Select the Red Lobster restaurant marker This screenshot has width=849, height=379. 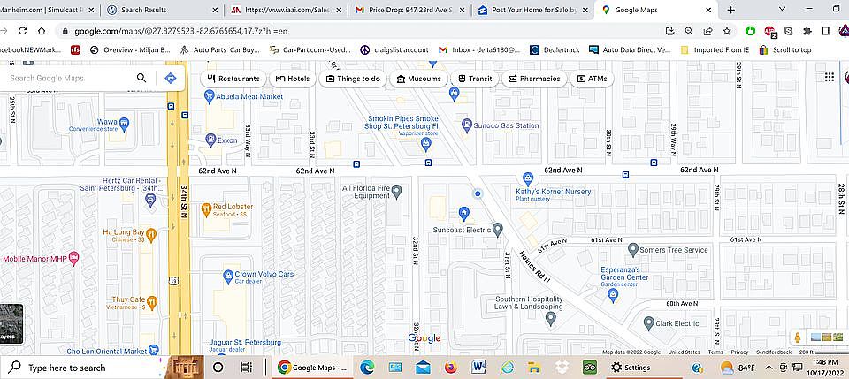[206, 208]
